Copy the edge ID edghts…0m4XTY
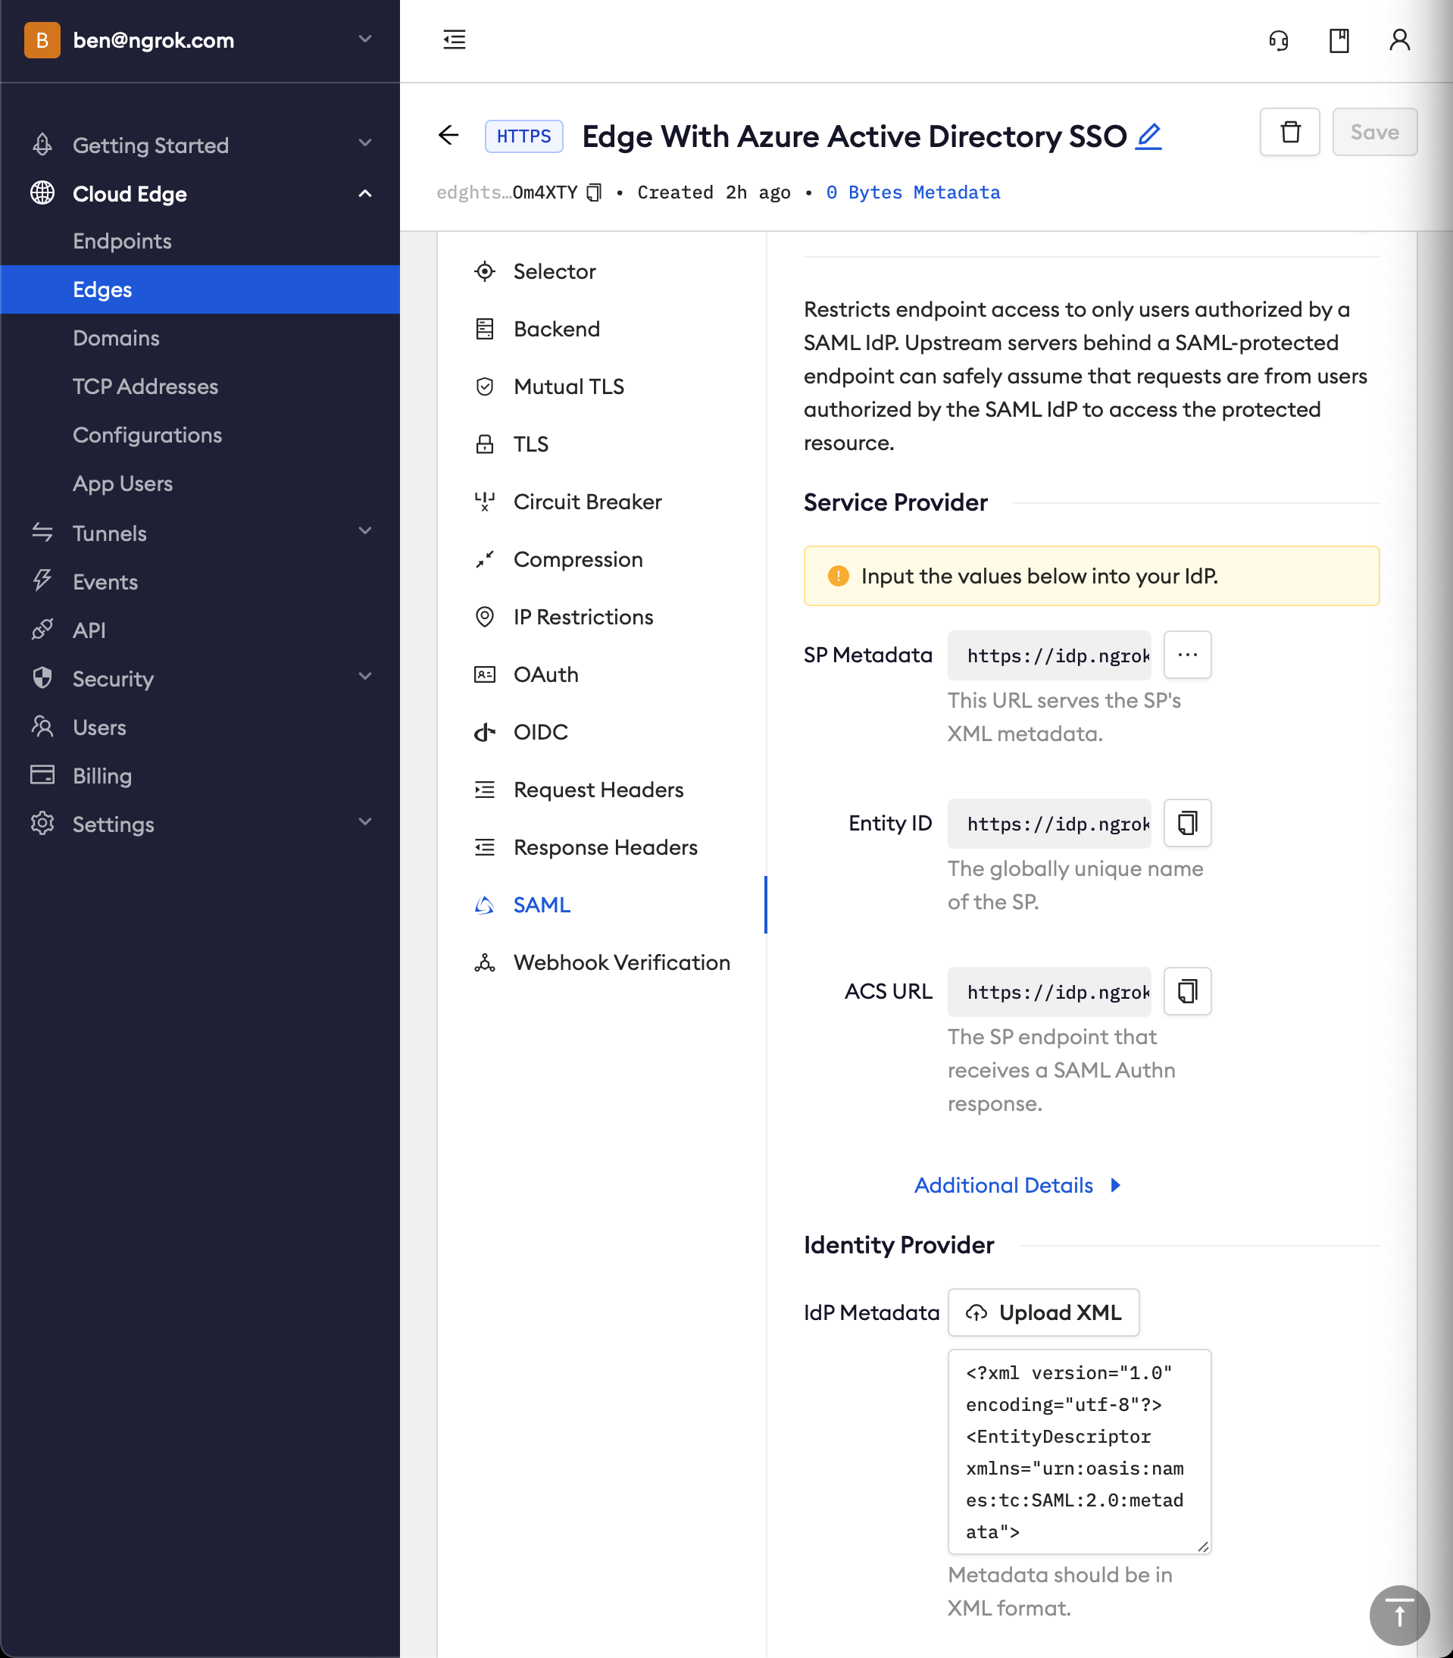 tap(593, 192)
